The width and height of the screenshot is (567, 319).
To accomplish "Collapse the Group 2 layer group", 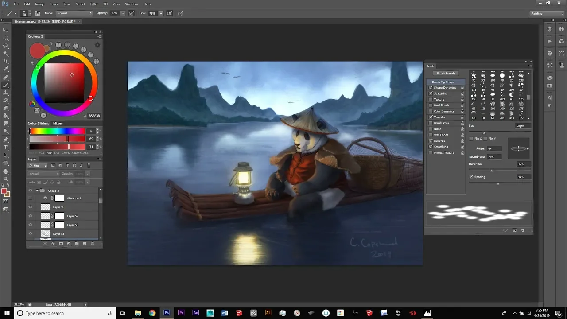I will 37,191.
